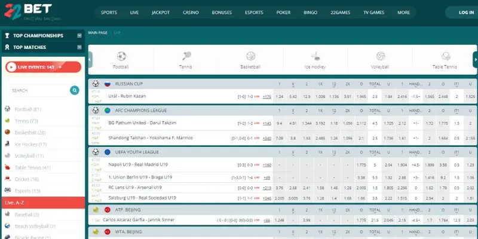
Task: Click the ribbon icon beside Top Matches
Action: click(7, 47)
